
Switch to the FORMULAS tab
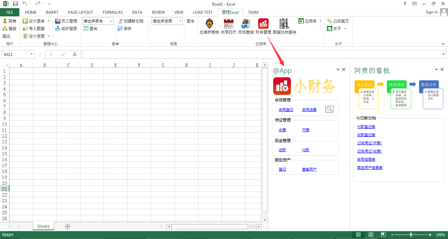pyautogui.click(x=112, y=12)
